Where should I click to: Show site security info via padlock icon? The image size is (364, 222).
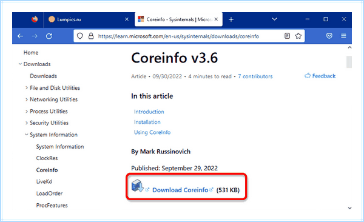[x=91, y=36]
